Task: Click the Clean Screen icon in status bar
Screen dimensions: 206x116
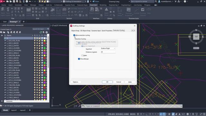Action: 201,114
